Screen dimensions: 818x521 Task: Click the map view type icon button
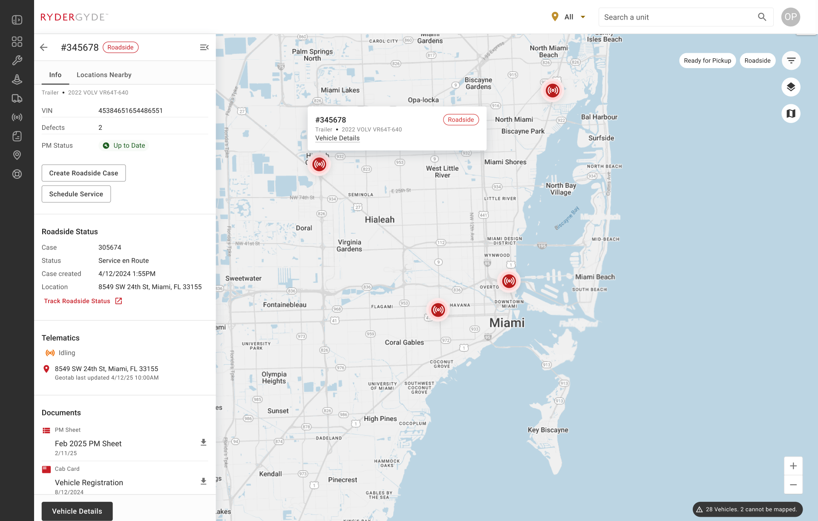click(791, 114)
